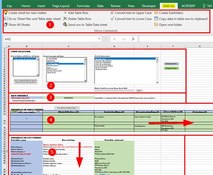This screenshot has height=175, width=213.
Task: Click the Name Box showing K42
Action: [50, 39]
